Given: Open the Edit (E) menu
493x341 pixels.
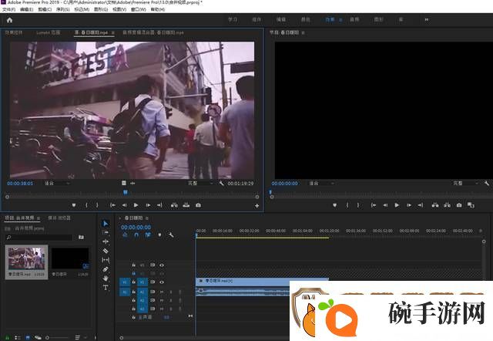Looking at the screenshot, I should (26, 9).
